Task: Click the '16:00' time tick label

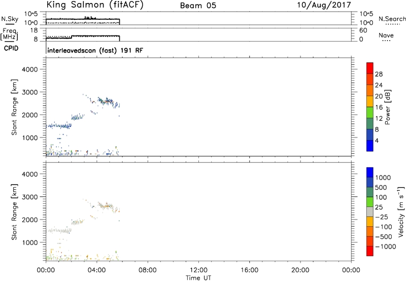Action: [249, 270]
